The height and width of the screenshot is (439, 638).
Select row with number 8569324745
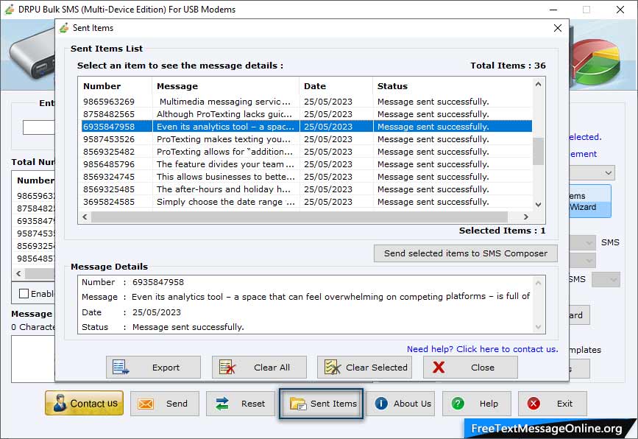[306, 177]
